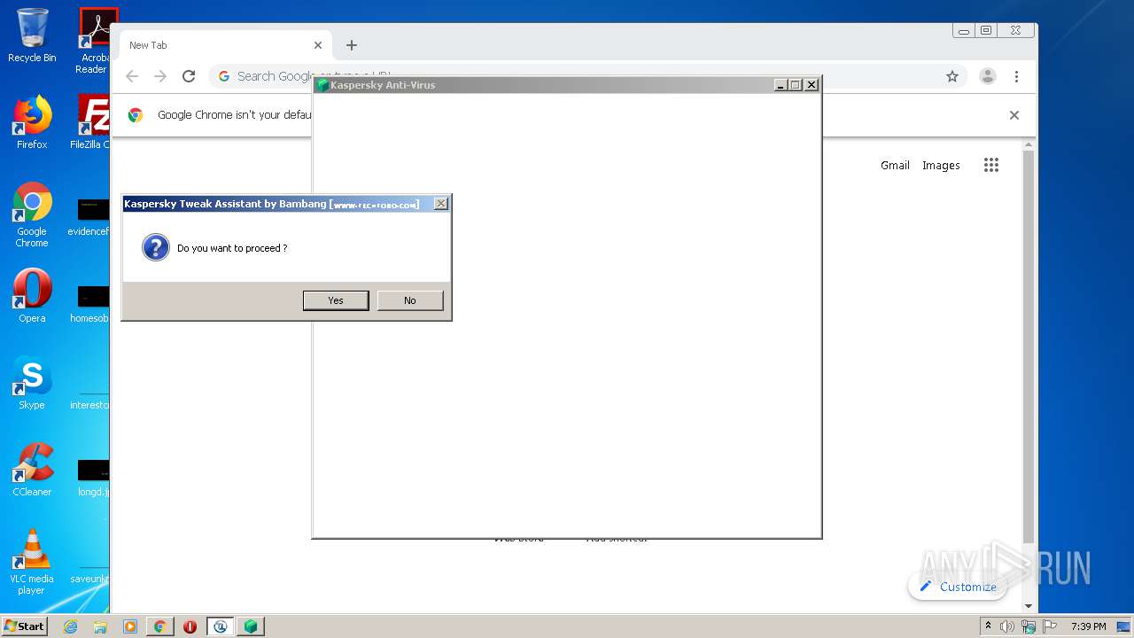Viewport: 1134px width, 638px height.
Task: Open Windows Explorer from the taskbar
Action: pos(100,626)
